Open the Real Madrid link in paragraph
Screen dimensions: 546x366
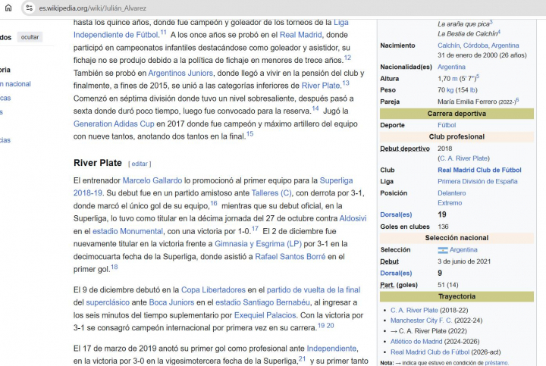click(301, 35)
